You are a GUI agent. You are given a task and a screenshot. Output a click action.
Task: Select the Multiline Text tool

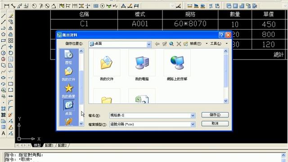coord(3,133)
